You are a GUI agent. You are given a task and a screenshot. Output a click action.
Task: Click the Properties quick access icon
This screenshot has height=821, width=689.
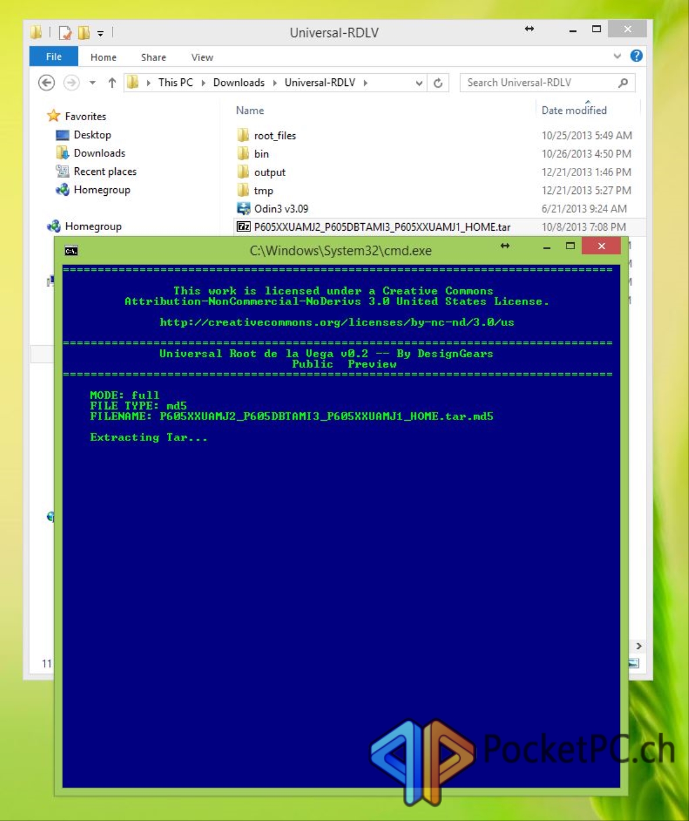pos(65,33)
